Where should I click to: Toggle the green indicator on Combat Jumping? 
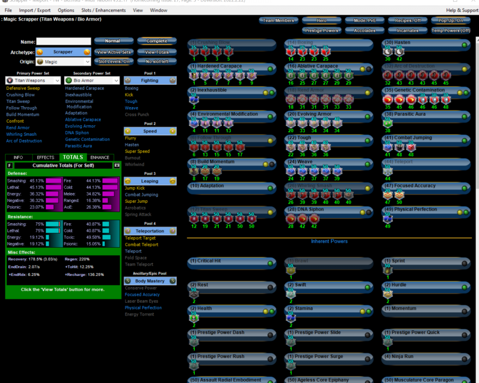pyautogui.click(x=464, y=141)
